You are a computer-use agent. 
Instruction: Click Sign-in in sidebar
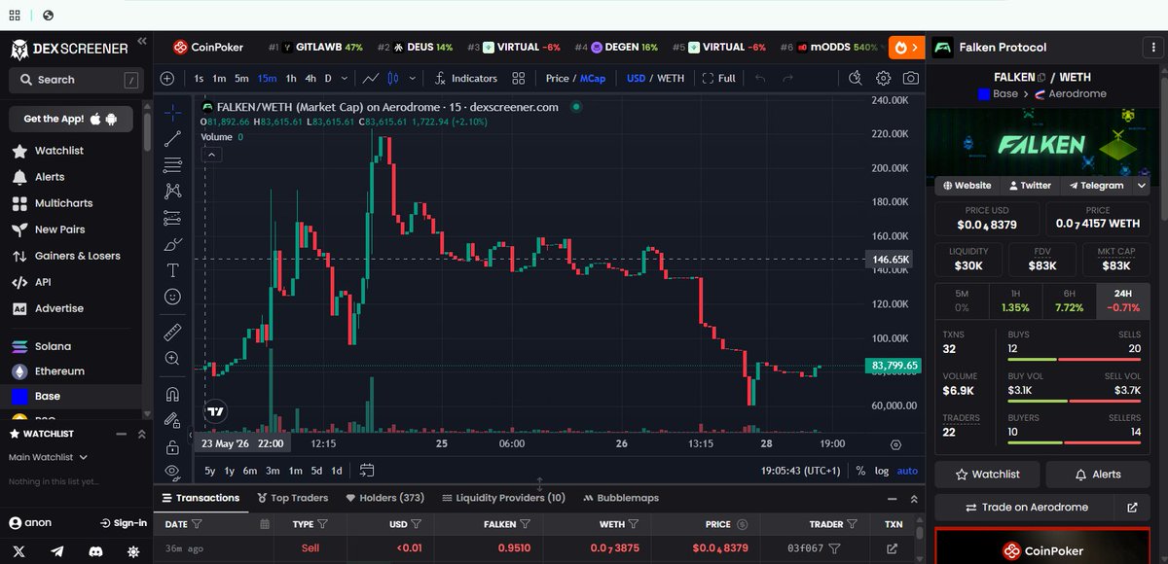(124, 523)
